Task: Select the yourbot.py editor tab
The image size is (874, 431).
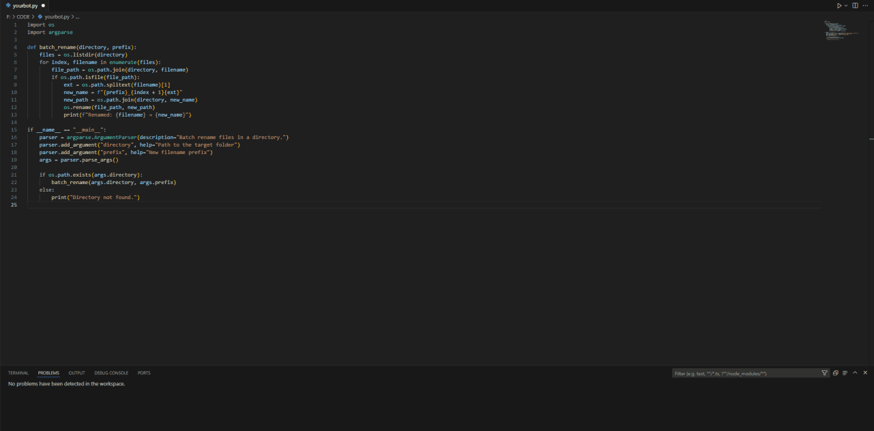Action: 25,5
